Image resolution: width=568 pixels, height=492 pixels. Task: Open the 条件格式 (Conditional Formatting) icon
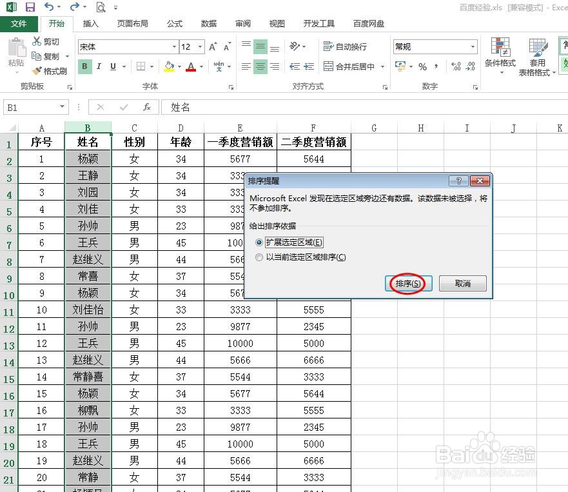(x=501, y=55)
